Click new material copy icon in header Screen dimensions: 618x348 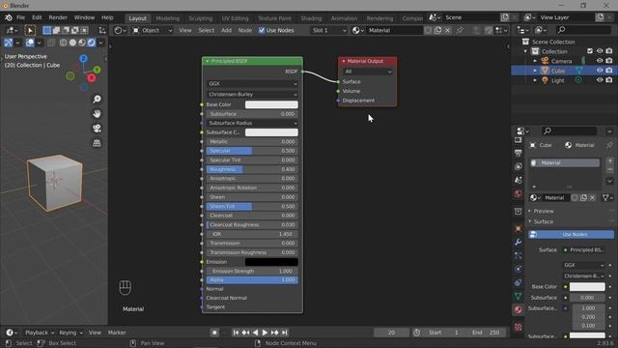coord(437,30)
